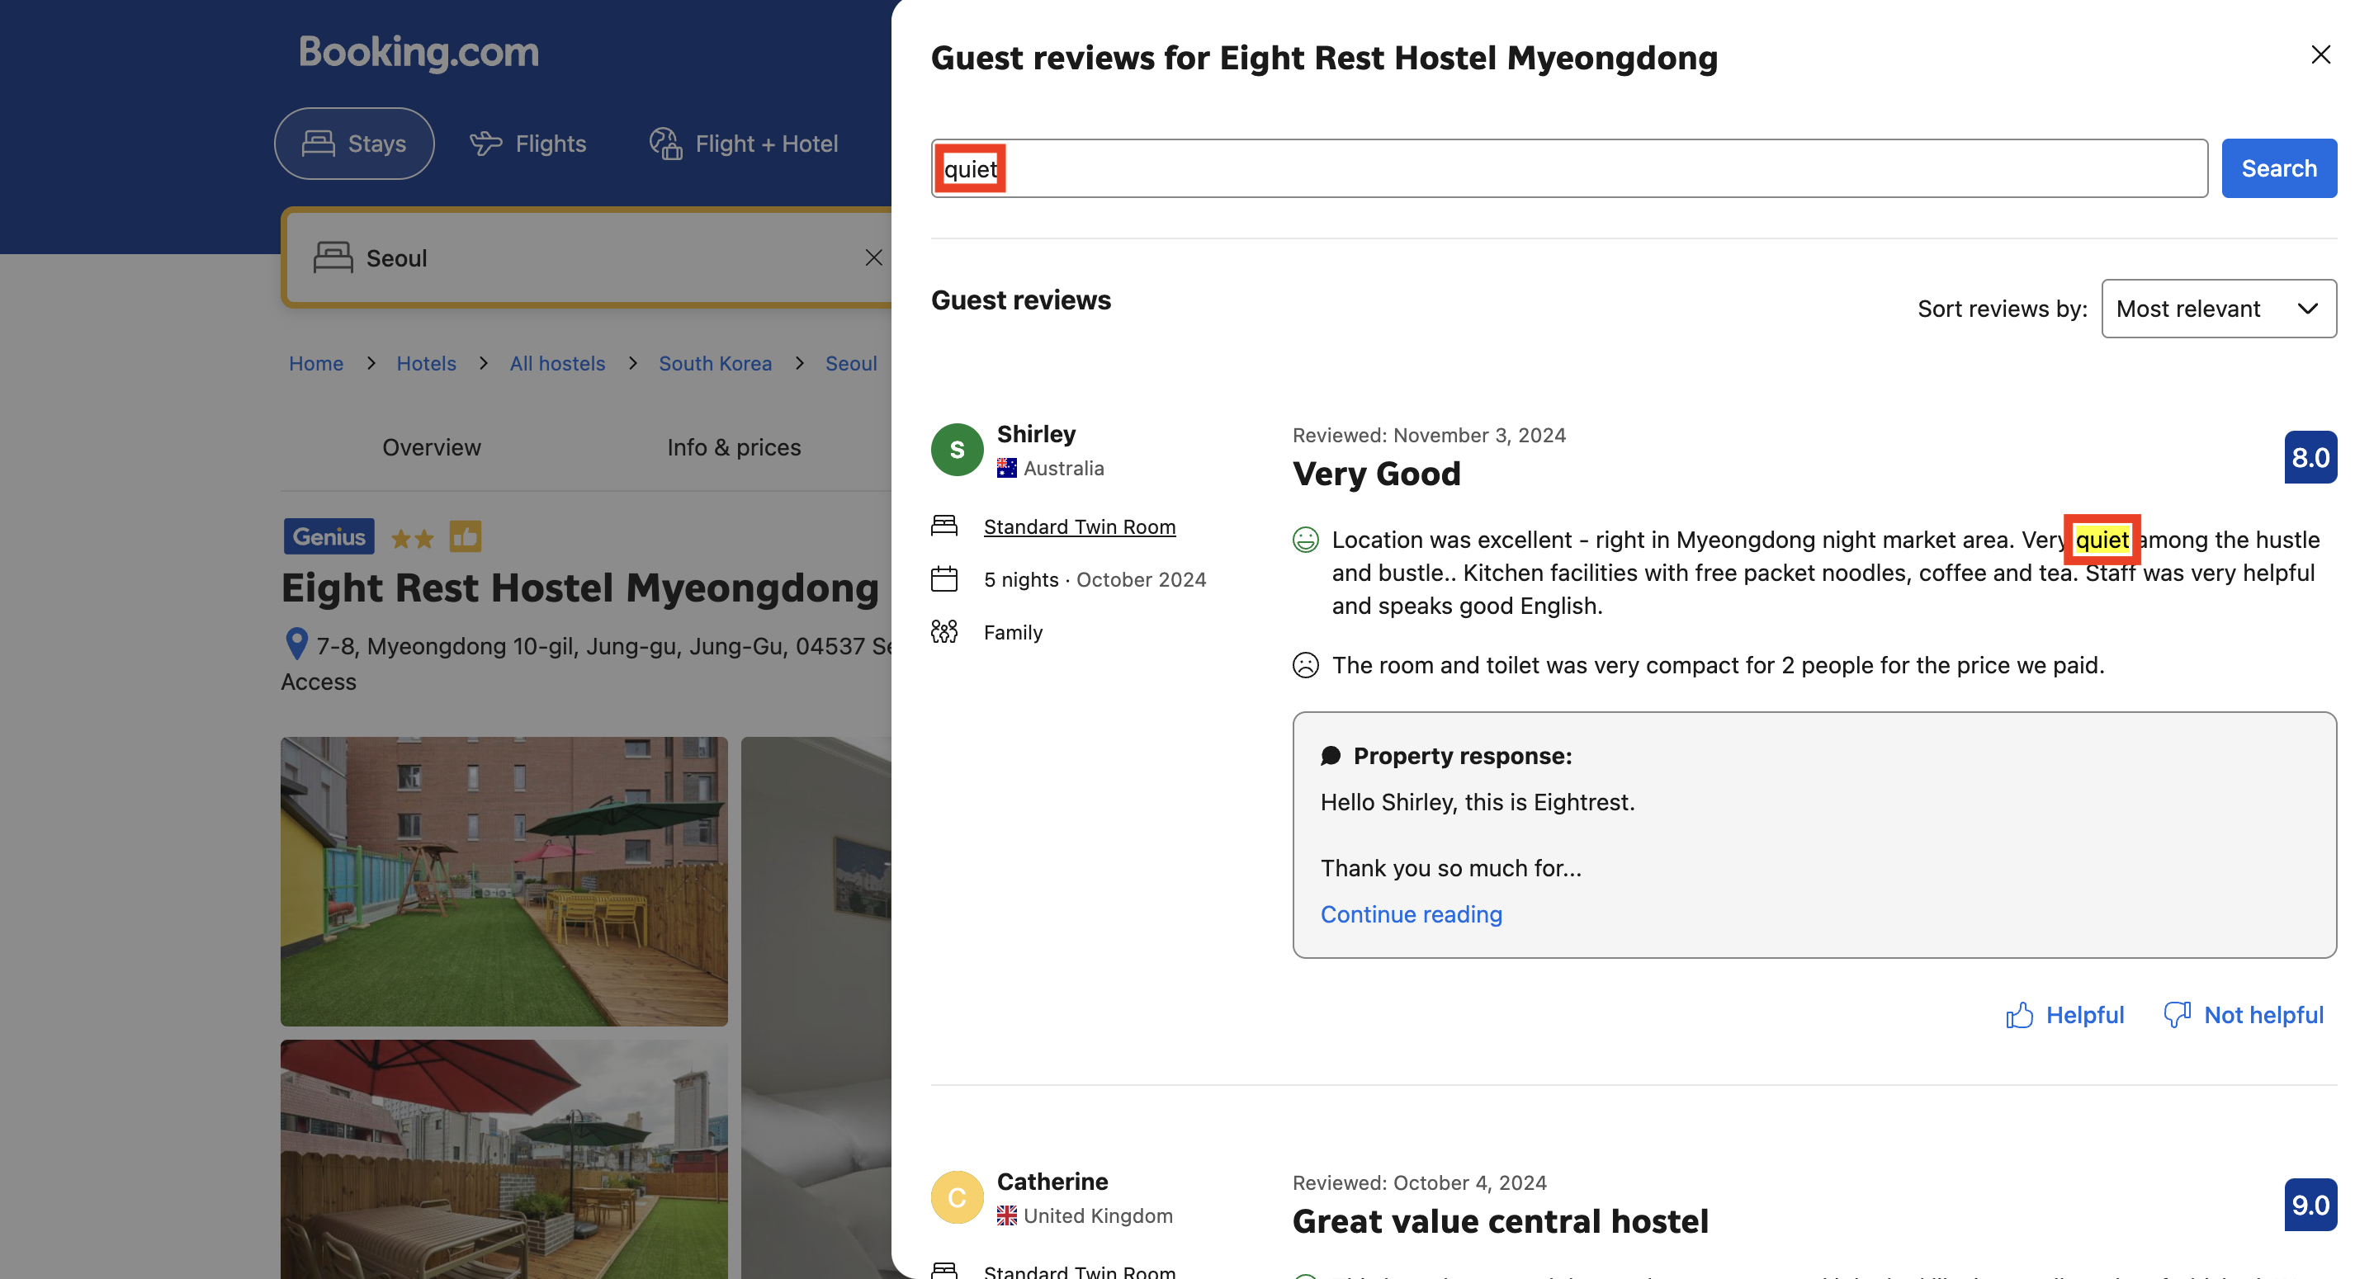The image size is (2374, 1279).
Task: Open Shirley's Standard Twin Room link
Action: click(x=1079, y=526)
